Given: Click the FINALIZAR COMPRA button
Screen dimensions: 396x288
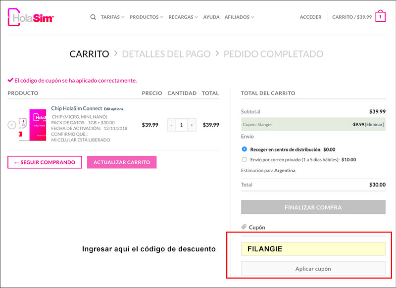Looking at the screenshot, I should point(313,207).
